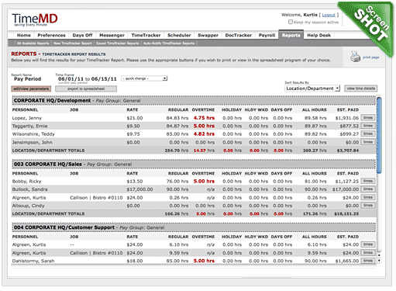Open times for Bobby, Ricky row
396x291 pixels.
coord(368,181)
